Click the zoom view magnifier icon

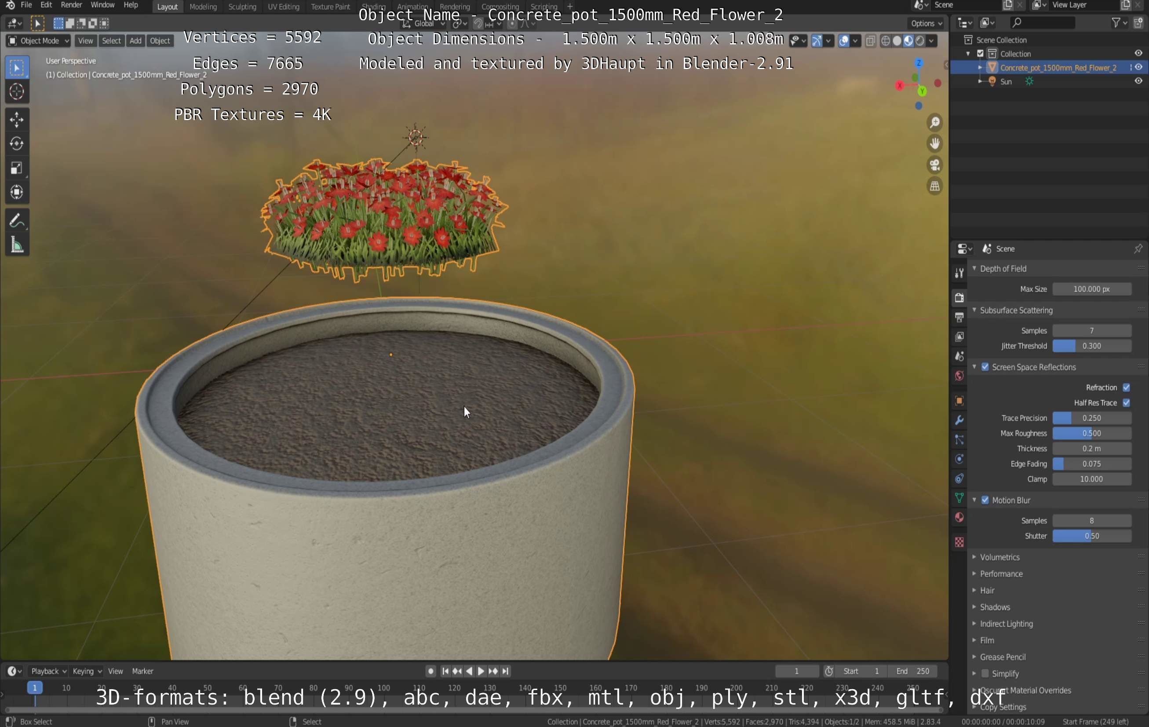tap(934, 123)
